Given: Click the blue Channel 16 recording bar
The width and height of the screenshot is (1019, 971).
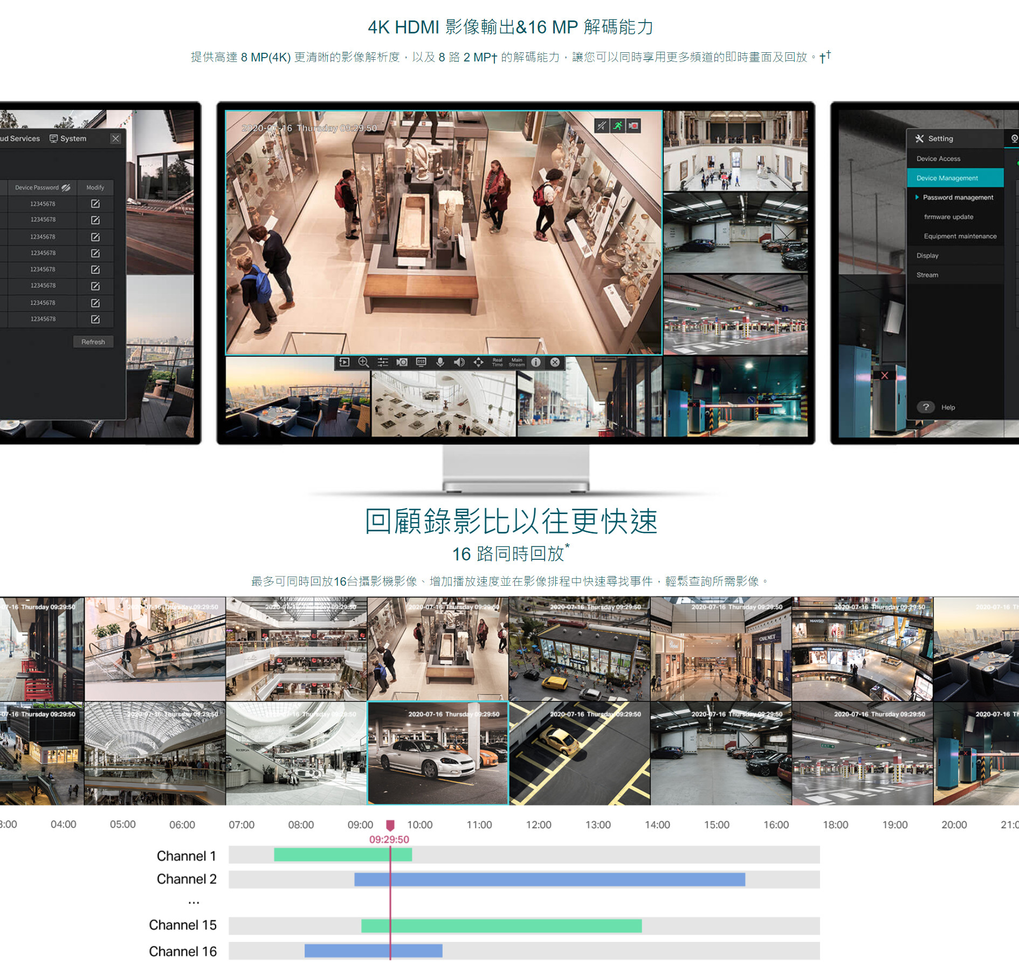Looking at the screenshot, I should [x=373, y=951].
